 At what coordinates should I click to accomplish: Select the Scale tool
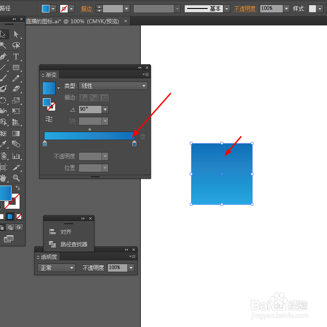click(x=16, y=100)
